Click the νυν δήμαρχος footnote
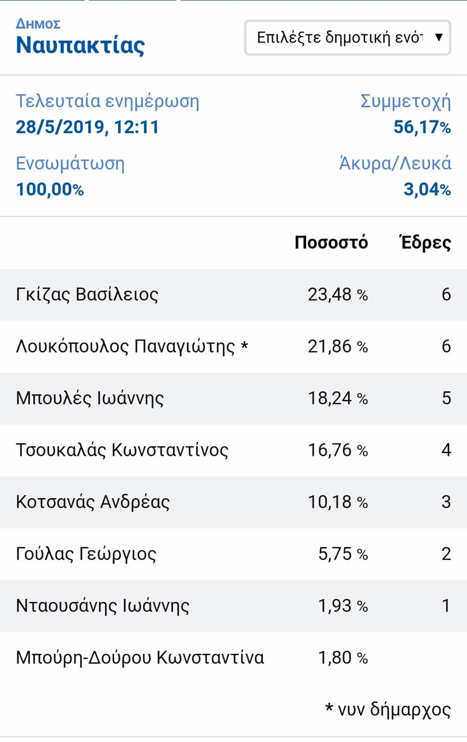 pos(388,710)
